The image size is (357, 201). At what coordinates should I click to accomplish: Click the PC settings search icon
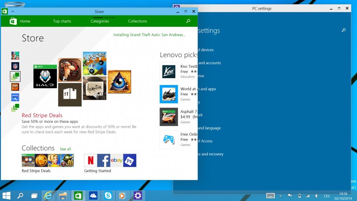pyautogui.click(x=343, y=30)
